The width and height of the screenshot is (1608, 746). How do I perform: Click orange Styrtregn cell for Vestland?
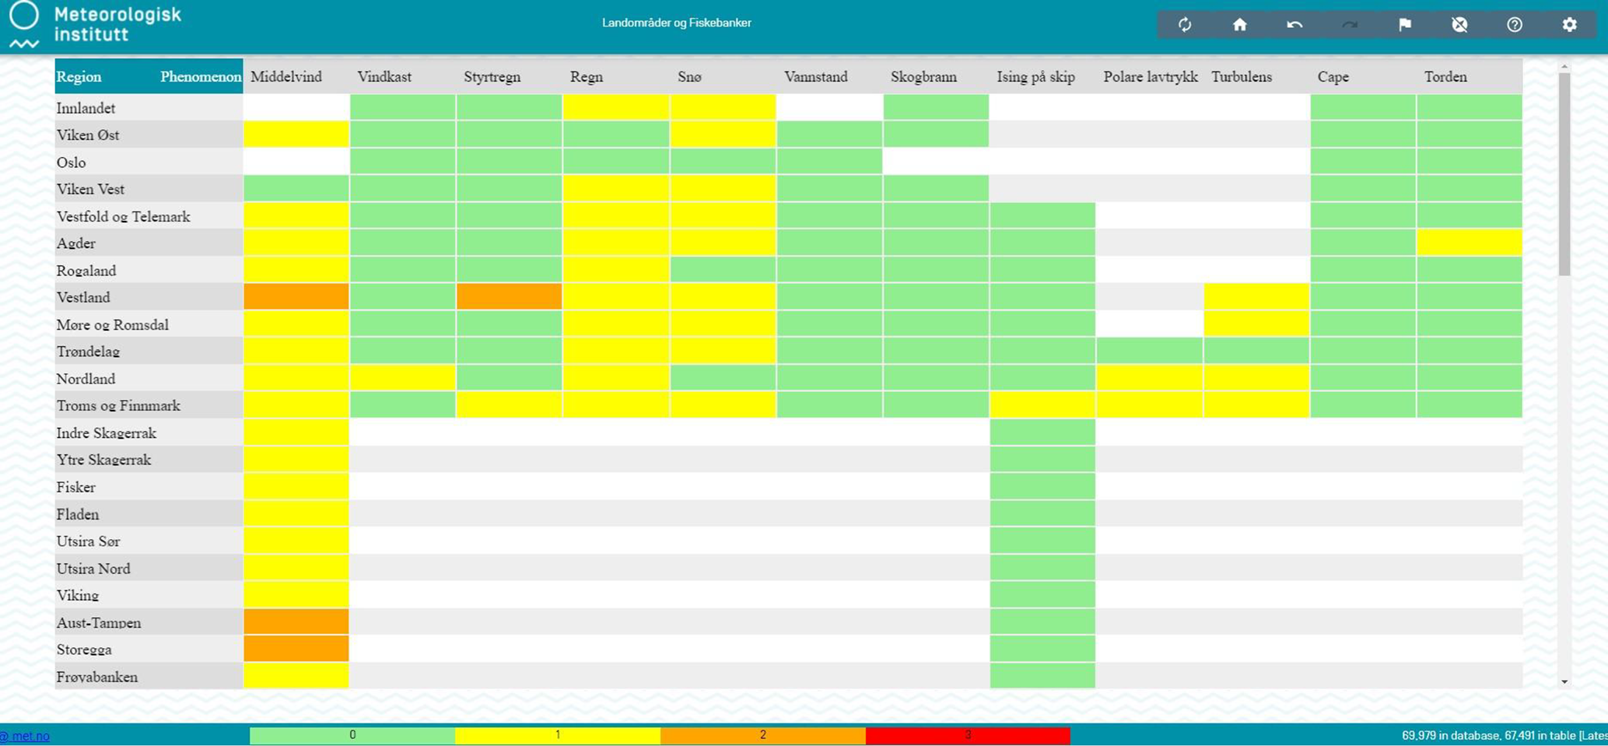pyautogui.click(x=509, y=296)
